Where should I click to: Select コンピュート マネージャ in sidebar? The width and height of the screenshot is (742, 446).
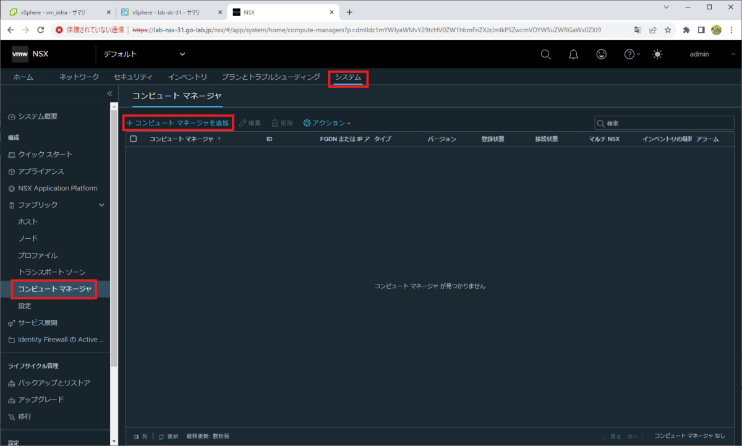[55, 289]
